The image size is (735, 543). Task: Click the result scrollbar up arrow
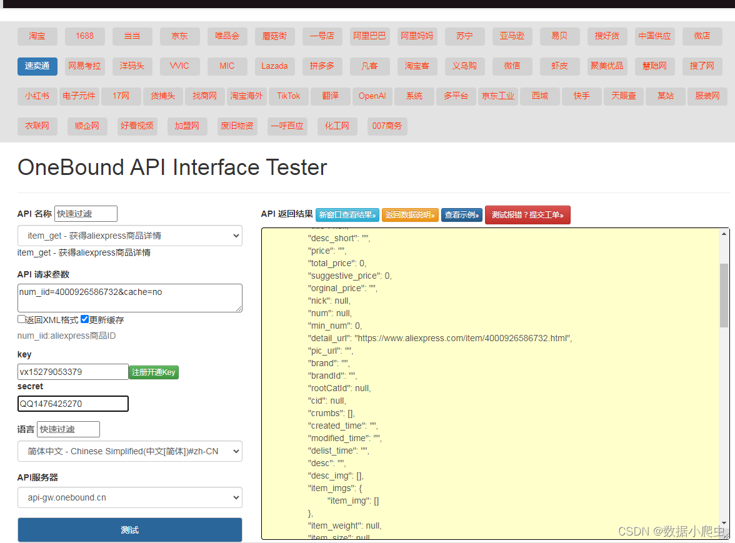pos(724,234)
